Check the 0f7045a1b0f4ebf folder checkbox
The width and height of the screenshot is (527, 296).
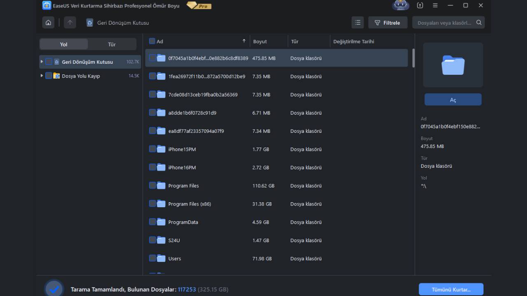(x=152, y=58)
